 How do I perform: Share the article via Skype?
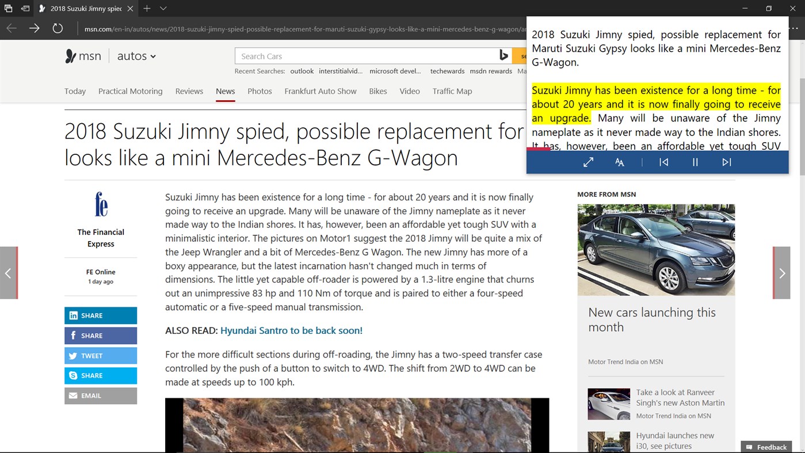[x=101, y=375]
